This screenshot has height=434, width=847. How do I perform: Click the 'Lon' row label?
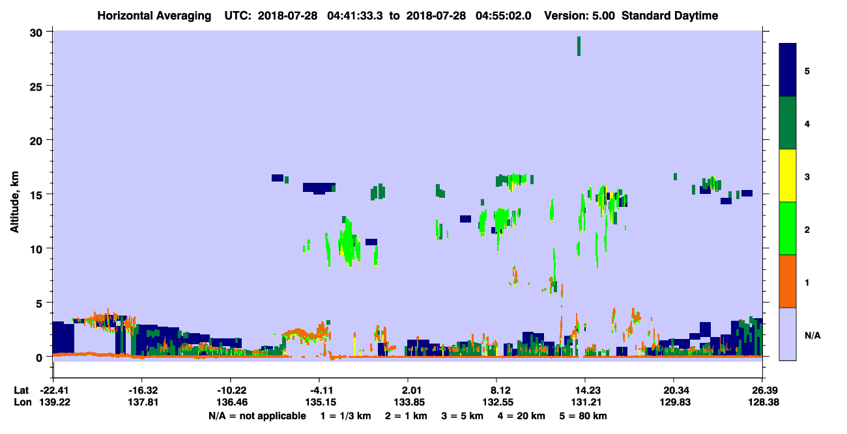click(x=22, y=402)
